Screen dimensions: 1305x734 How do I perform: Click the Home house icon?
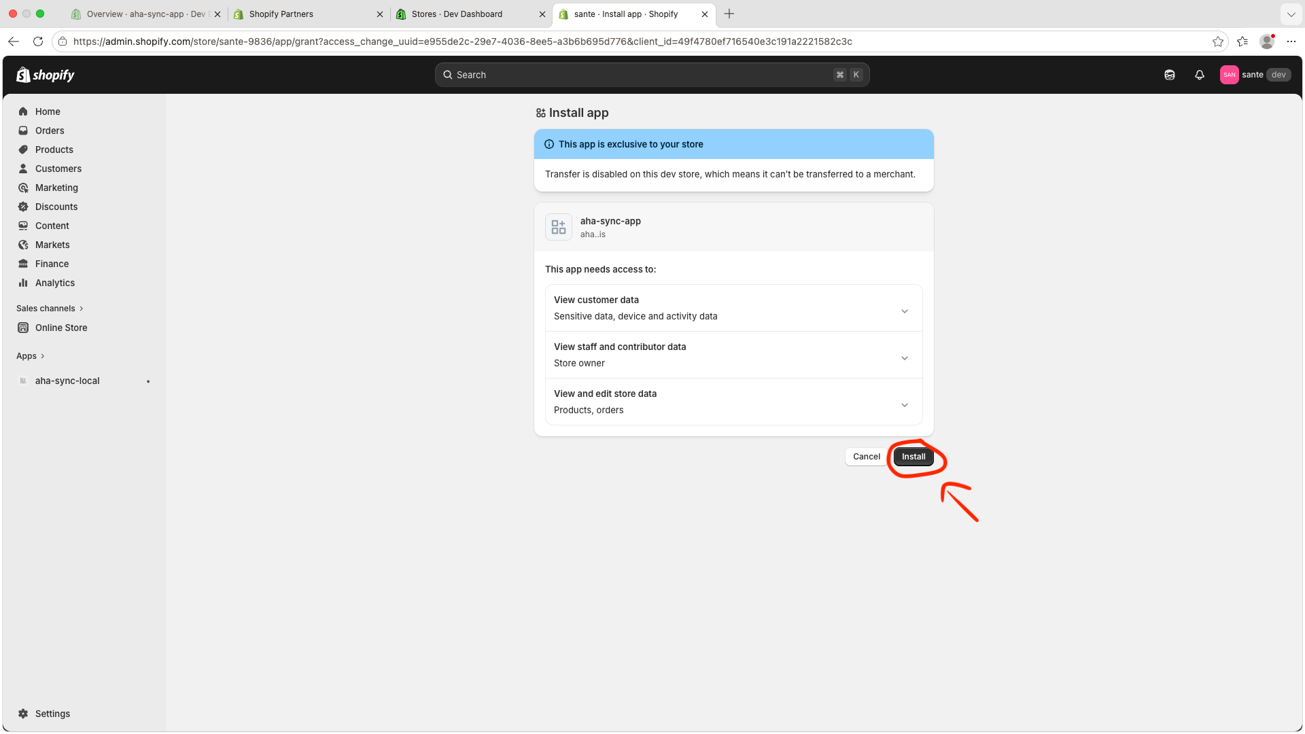point(23,111)
